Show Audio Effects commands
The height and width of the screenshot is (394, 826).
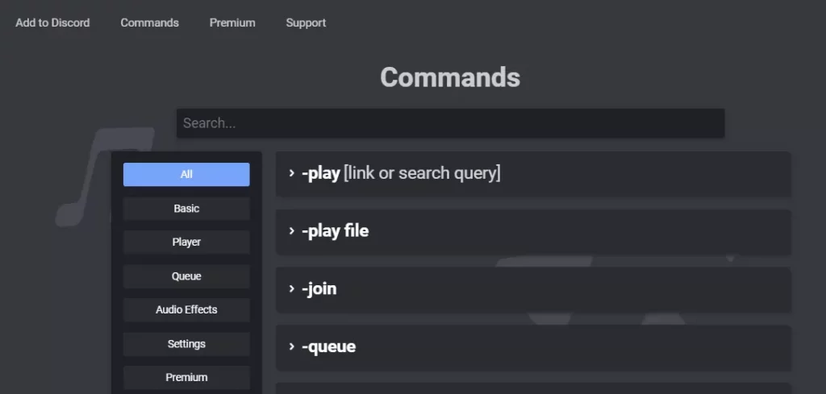click(x=186, y=310)
